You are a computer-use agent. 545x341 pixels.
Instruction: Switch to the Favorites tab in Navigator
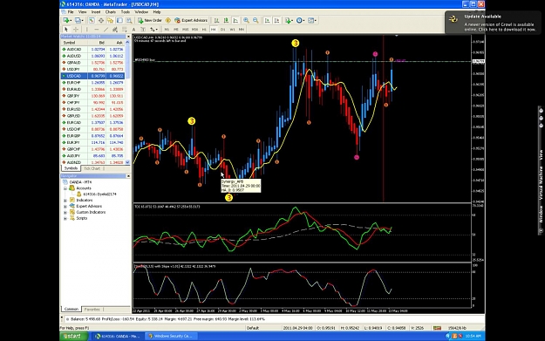(92, 309)
